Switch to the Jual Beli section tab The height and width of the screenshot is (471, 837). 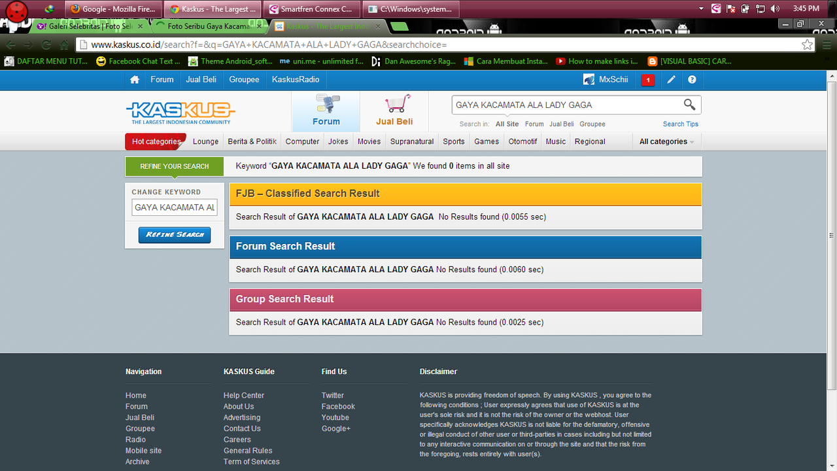(394, 111)
